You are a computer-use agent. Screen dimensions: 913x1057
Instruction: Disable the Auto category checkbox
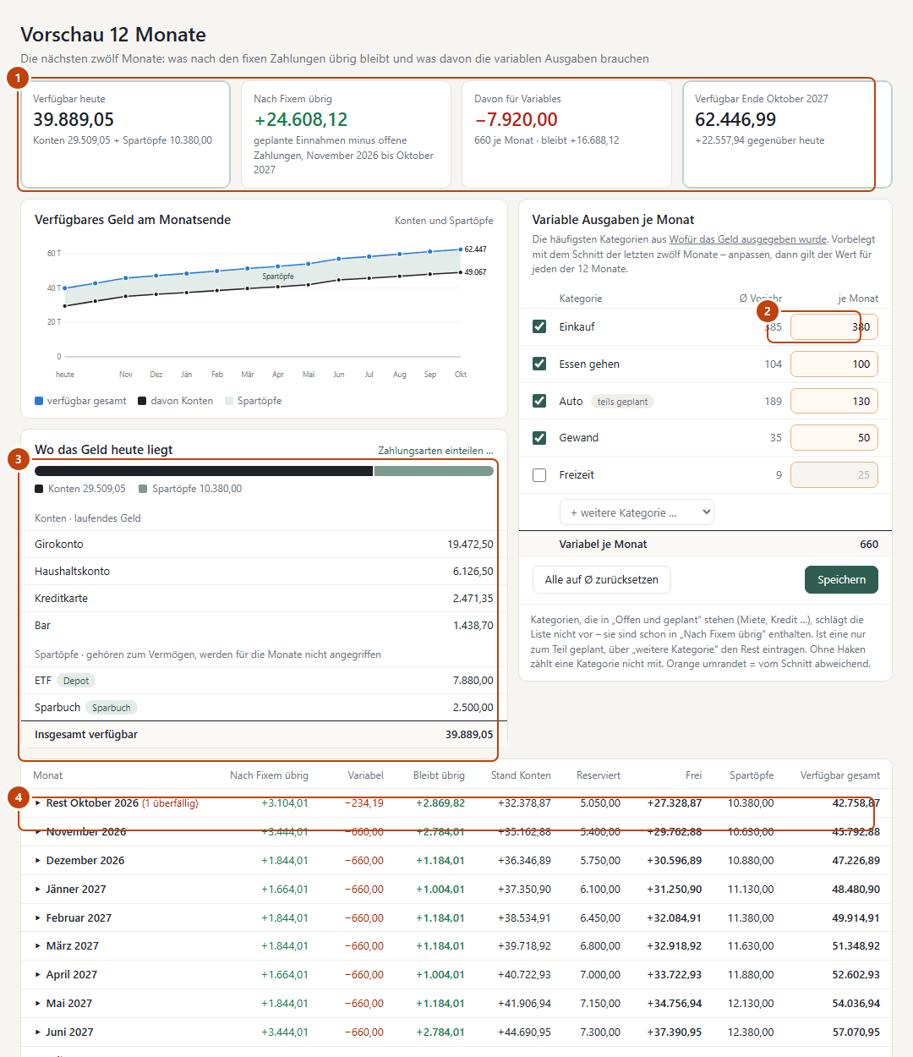(x=539, y=401)
